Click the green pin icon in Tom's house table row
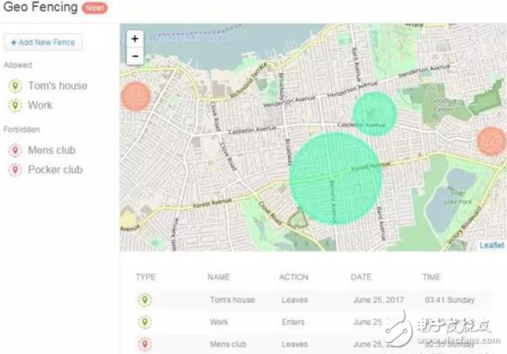The image size is (507, 354). (145, 300)
